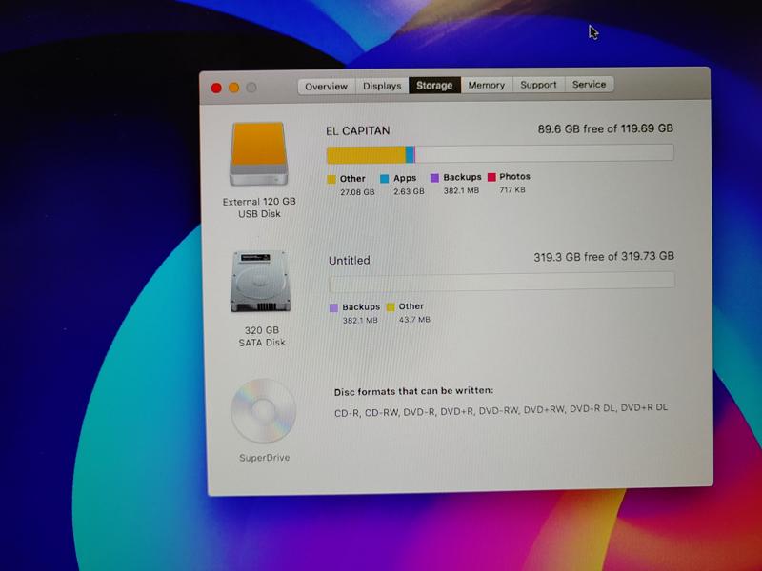Image resolution: width=762 pixels, height=571 pixels.
Task: Click the '2.63 GB' Apps value
Action: 409,192
